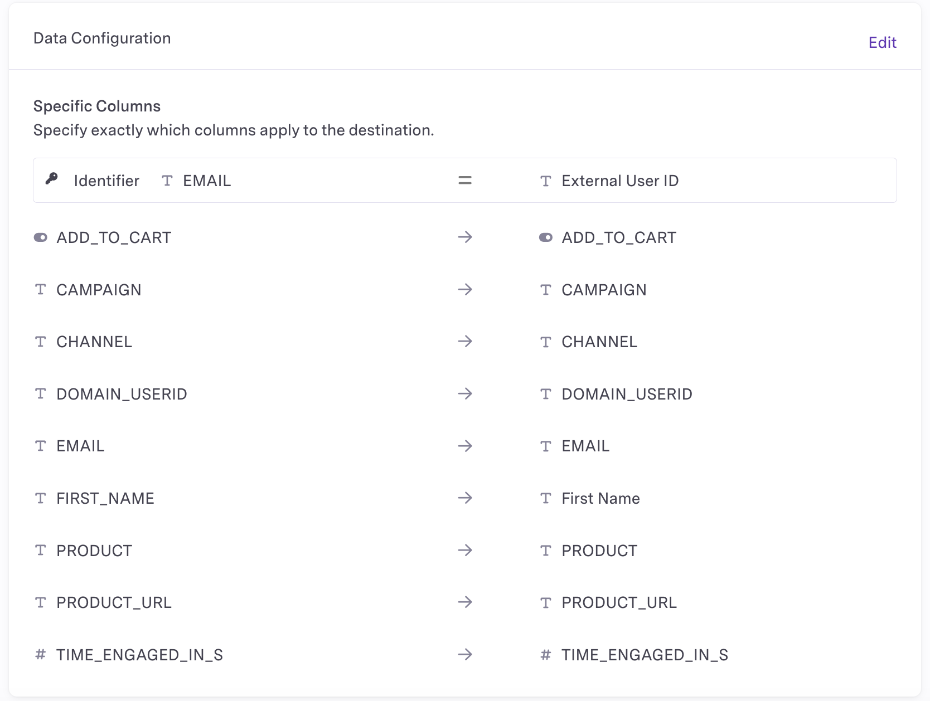Click the arrow in the EMAIL mapping row
930x701 pixels.
[465, 446]
